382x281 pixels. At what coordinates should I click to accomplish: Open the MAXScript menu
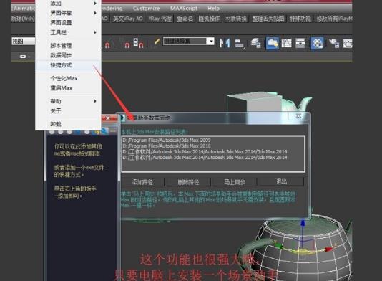184,9
